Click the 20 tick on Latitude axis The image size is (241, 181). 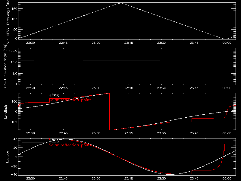[15, 148]
